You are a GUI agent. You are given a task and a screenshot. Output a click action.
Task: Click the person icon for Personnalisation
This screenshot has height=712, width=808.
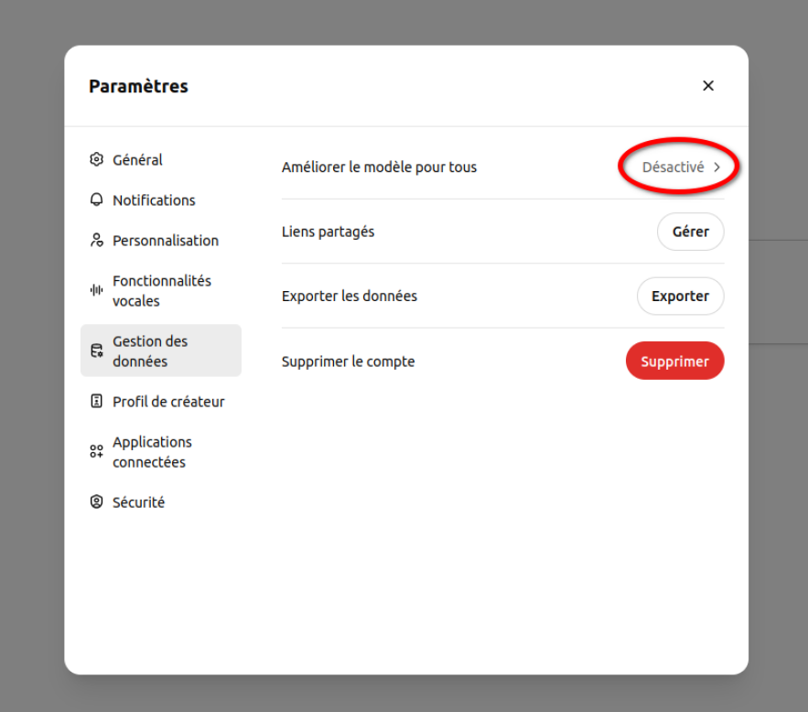pos(97,240)
